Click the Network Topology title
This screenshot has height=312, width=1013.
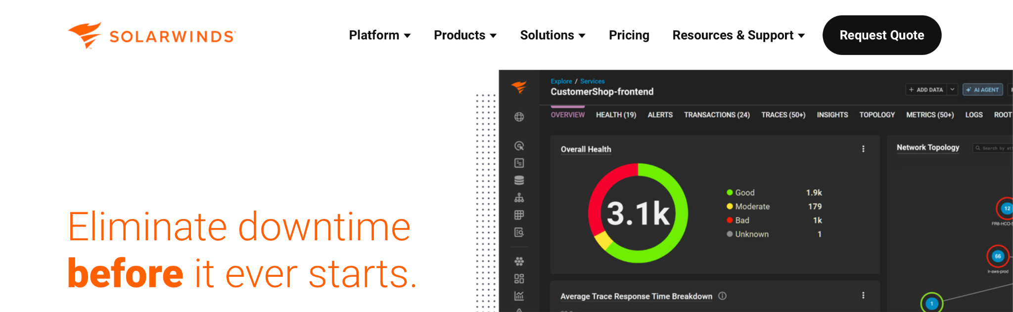point(928,147)
